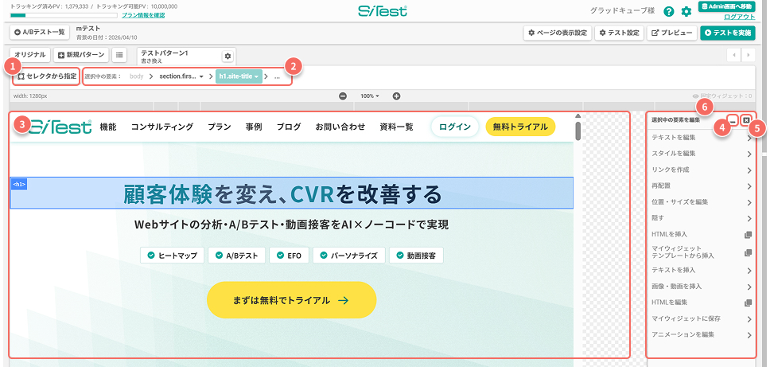
Task: Open テストパターン1 gear settings
Action: coord(227,56)
